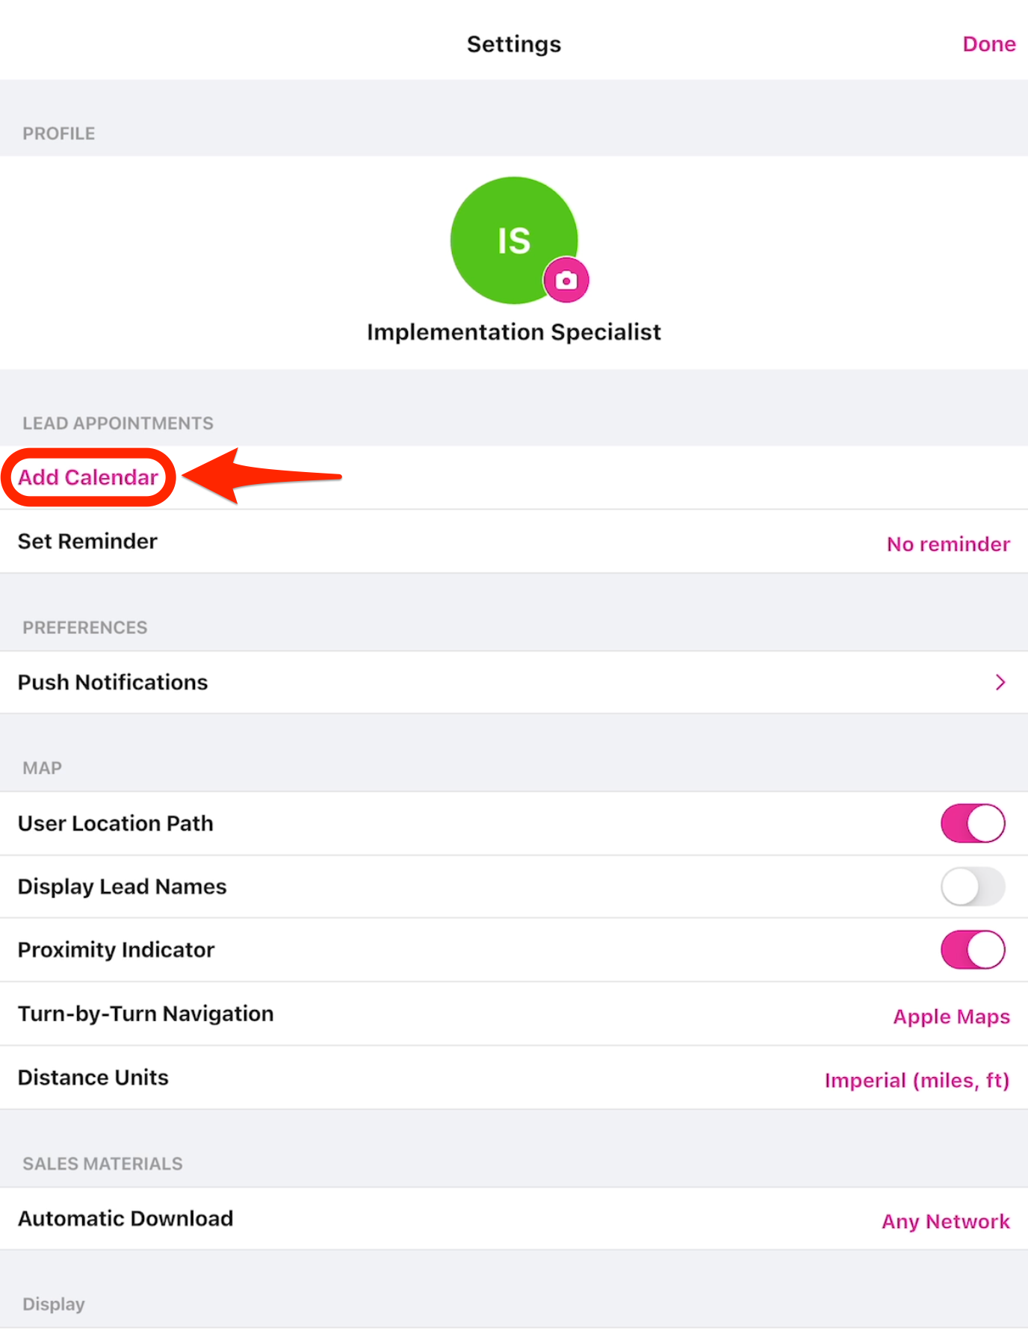
Task: Tap the Display Lead Names label
Action: [x=123, y=887]
